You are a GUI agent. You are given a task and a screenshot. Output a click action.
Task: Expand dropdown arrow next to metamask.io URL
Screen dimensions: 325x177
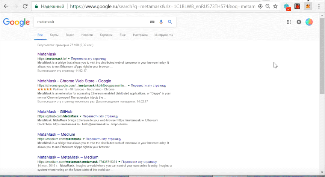tap(69, 59)
